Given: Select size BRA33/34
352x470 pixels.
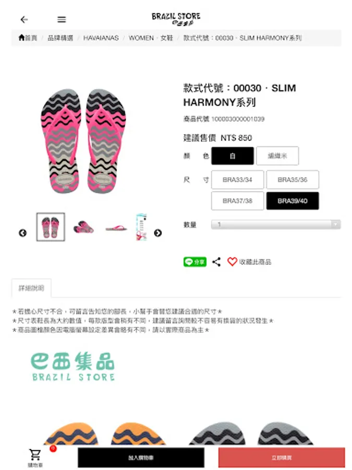Looking at the screenshot, I should pos(237,180).
